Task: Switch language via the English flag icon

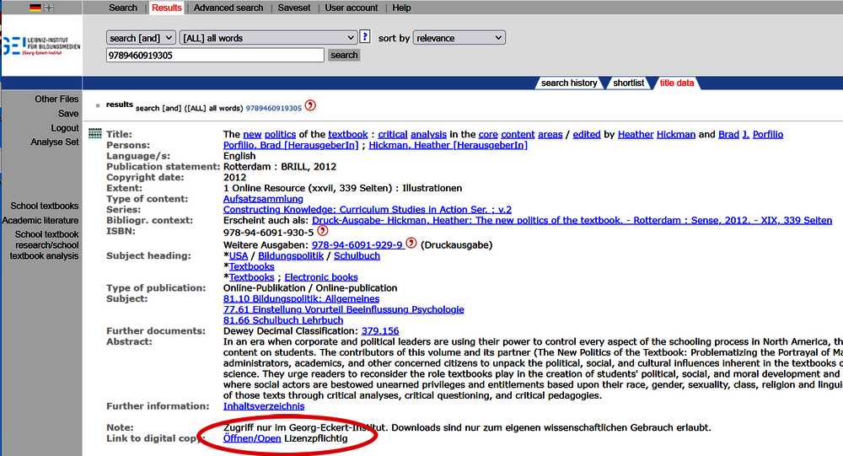Action: 49,8
